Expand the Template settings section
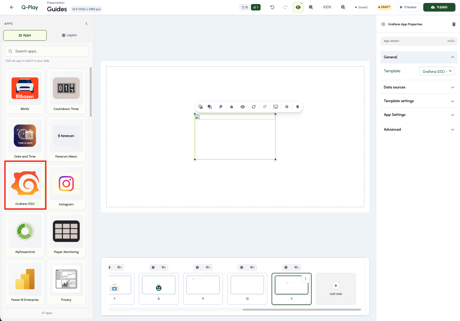 click(419, 101)
